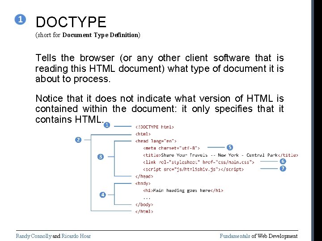Click the opening '<html>' tag line
Viewport: 322px width, 241px height.
[x=143, y=134]
